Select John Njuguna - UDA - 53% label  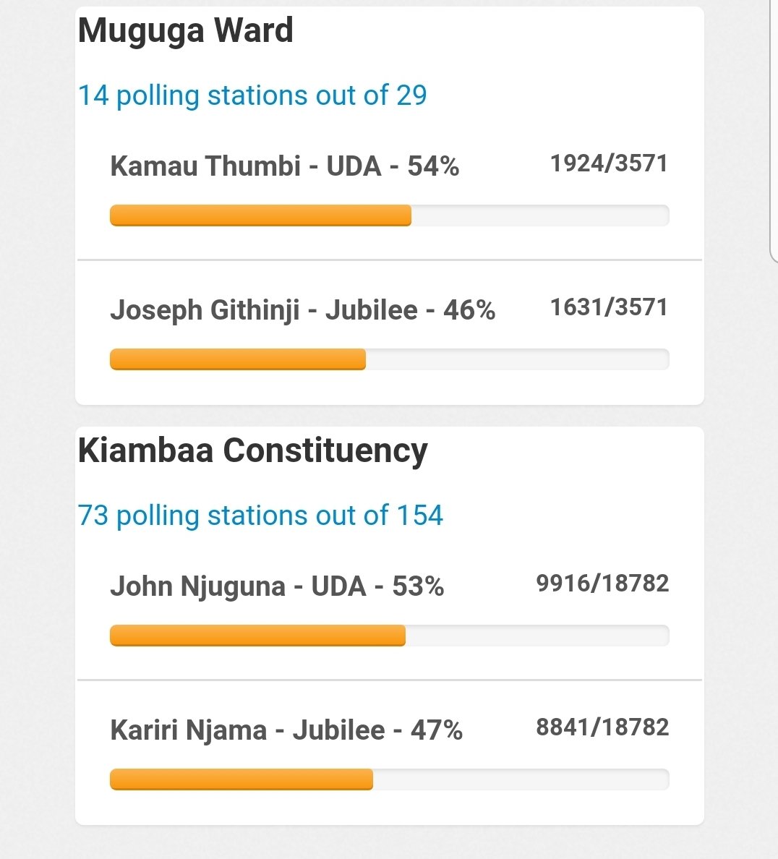point(277,586)
